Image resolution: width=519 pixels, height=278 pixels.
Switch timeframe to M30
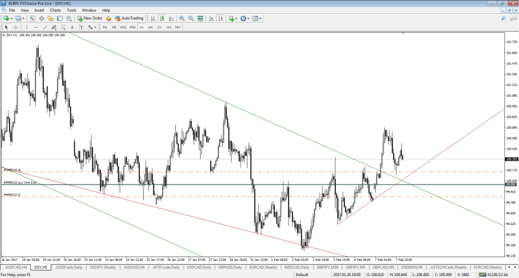click(132, 27)
